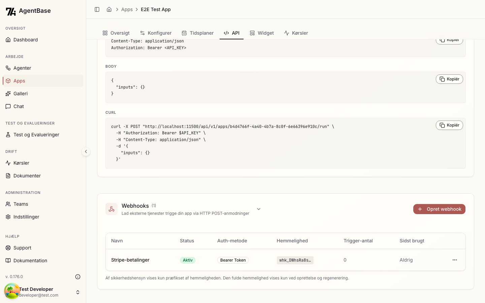
Task: Click E2E Test App breadcrumb
Action: (x=156, y=9)
